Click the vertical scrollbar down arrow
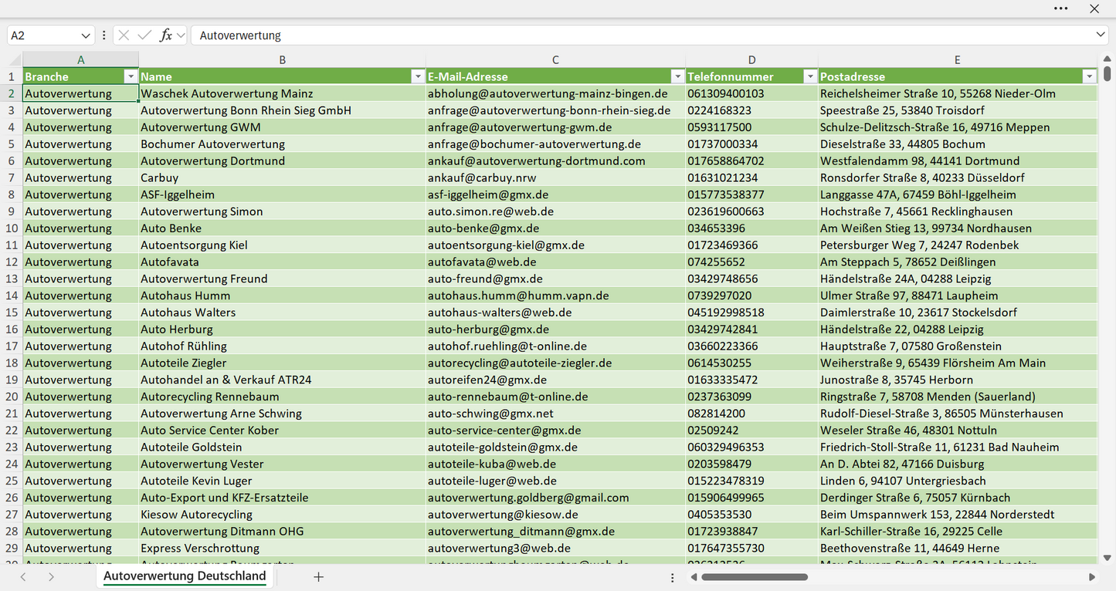Viewport: 1116px width, 591px height. coord(1108,557)
